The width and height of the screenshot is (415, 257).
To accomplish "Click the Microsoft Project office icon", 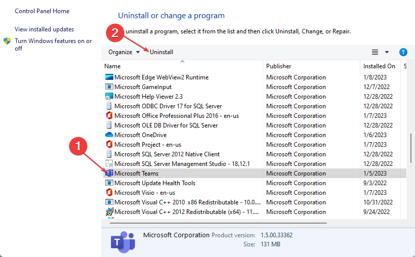I will 109,145.
